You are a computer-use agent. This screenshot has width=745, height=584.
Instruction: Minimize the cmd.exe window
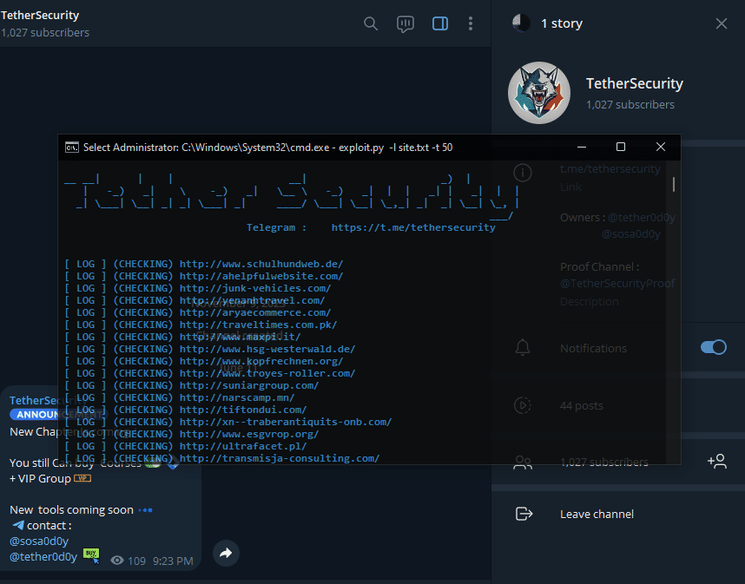(x=582, y=148)
